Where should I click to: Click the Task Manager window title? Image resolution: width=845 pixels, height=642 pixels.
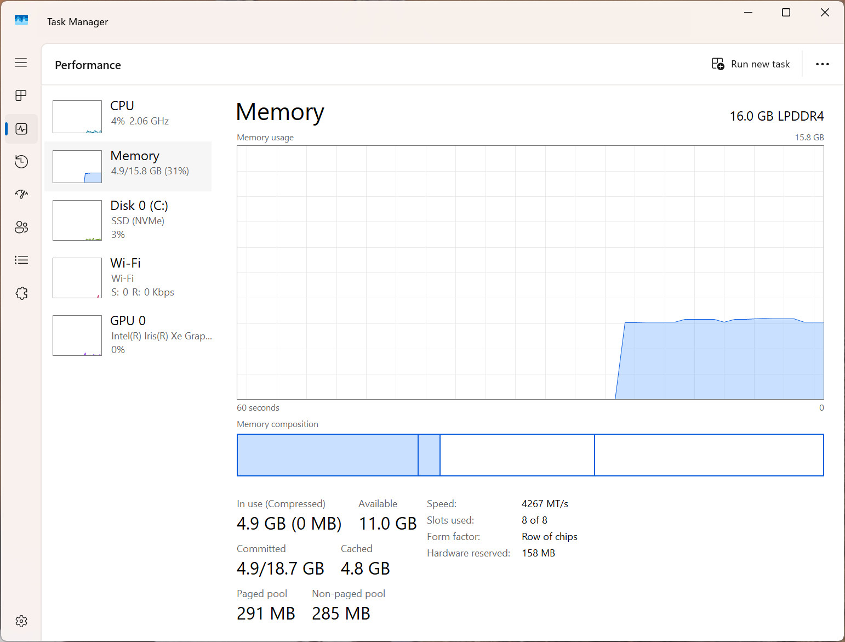coord(77,22)
